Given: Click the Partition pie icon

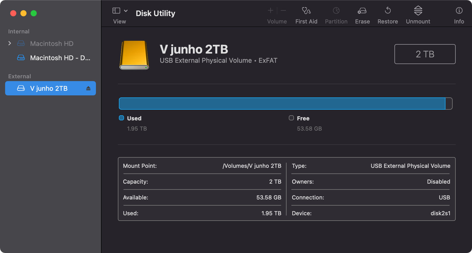Looking at the screenshot, I should (x=336, y=10).
